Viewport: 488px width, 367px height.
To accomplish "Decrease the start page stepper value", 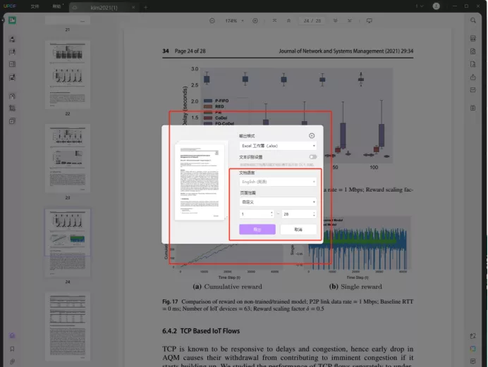I will 272,216.
